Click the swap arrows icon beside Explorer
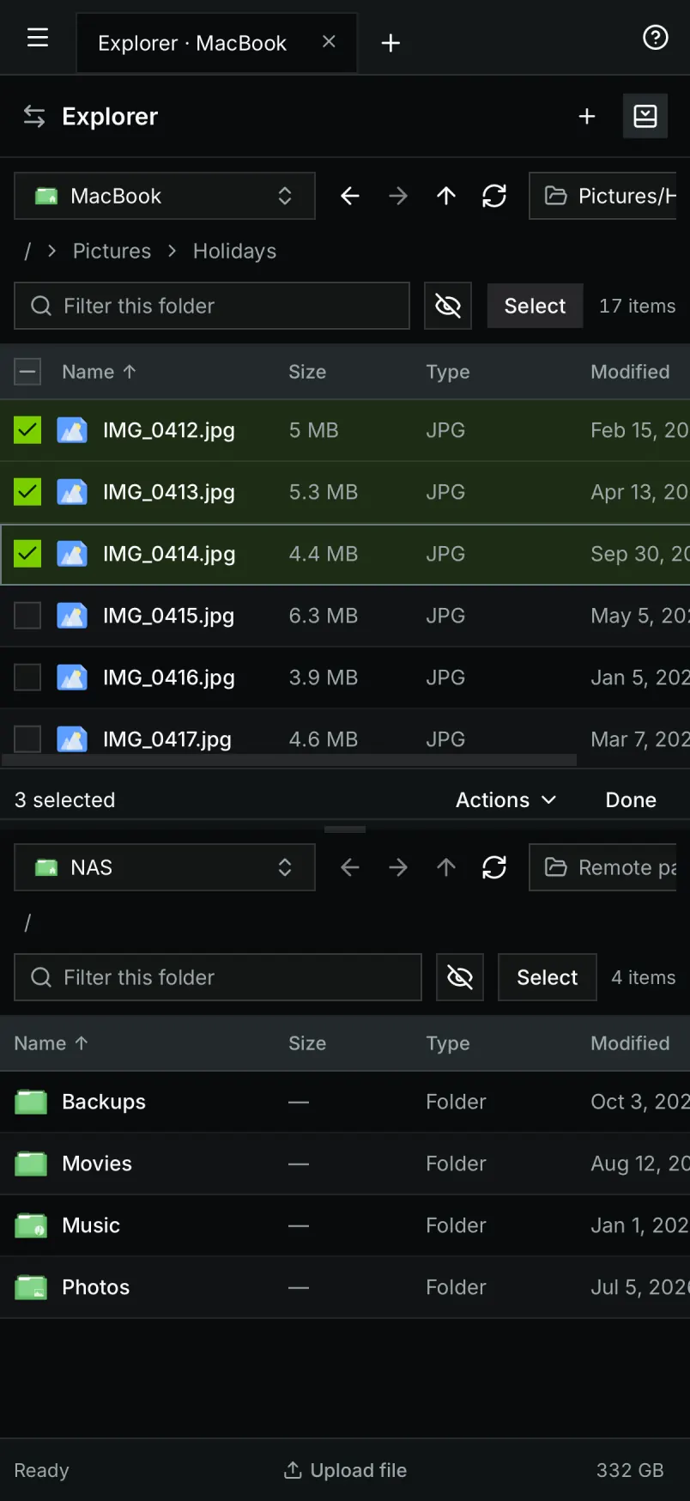This screenshot has height=1501, width=690. pos(34,116)
